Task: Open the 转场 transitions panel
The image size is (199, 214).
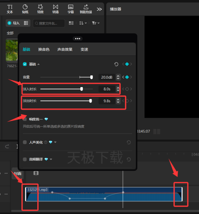Action: pos(55,9)
